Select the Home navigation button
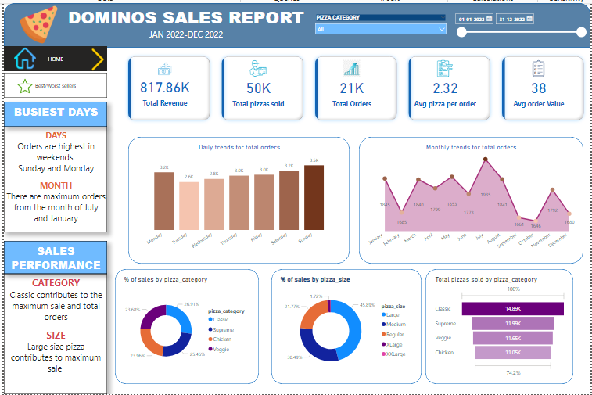592x395 pixels. click(x=55, y=59)
